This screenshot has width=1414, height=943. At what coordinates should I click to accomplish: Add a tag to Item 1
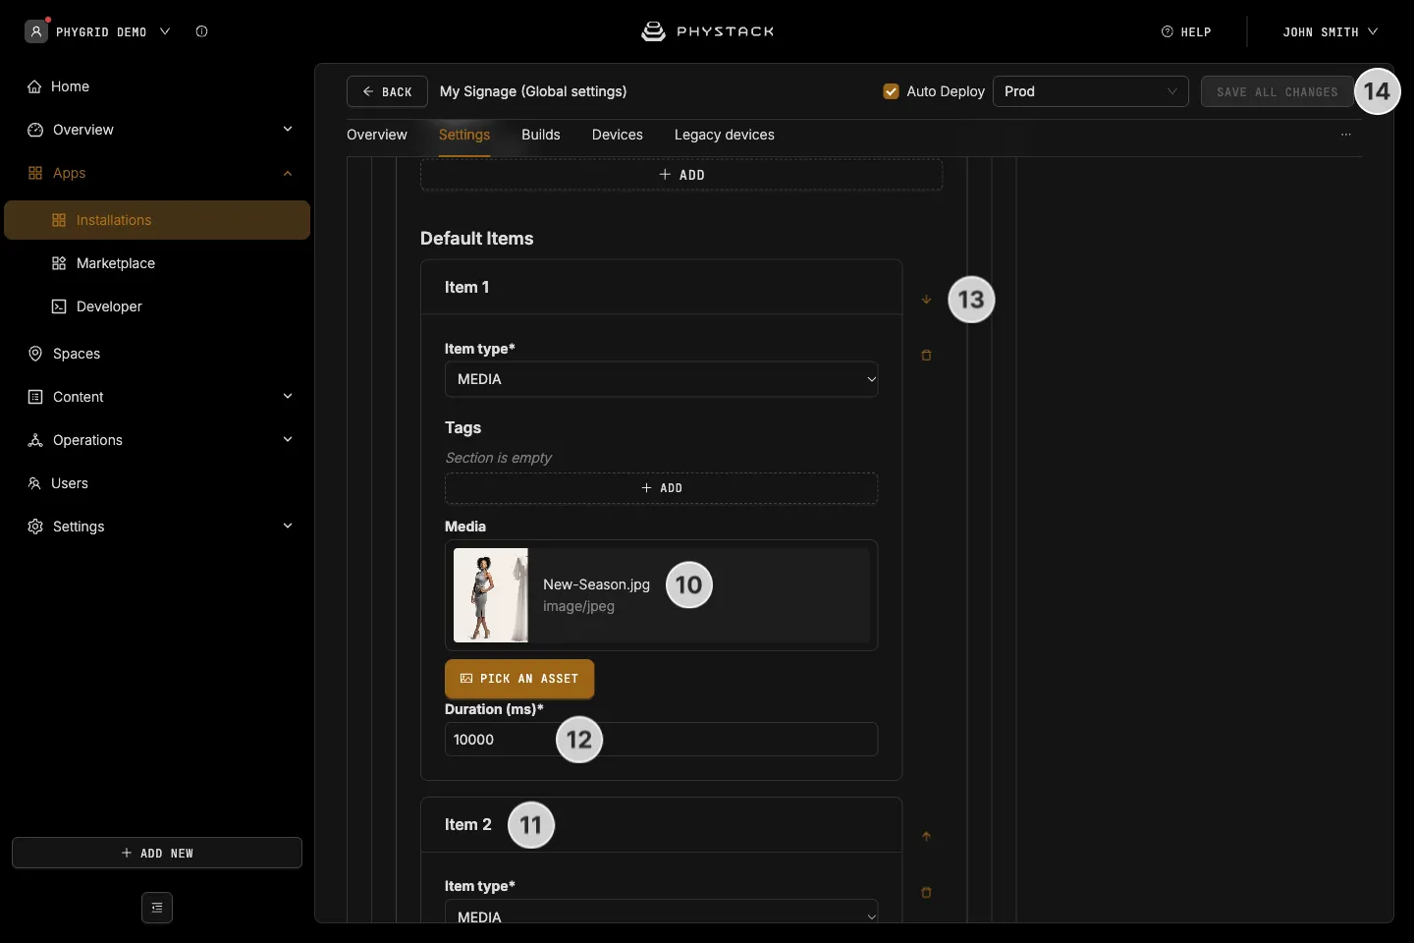pos(662,488)
